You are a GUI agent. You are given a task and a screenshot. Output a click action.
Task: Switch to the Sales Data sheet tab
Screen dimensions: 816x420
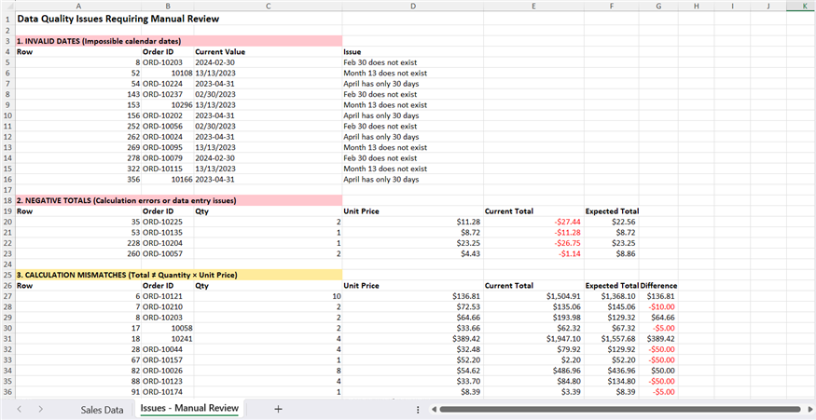click(102, 410)
